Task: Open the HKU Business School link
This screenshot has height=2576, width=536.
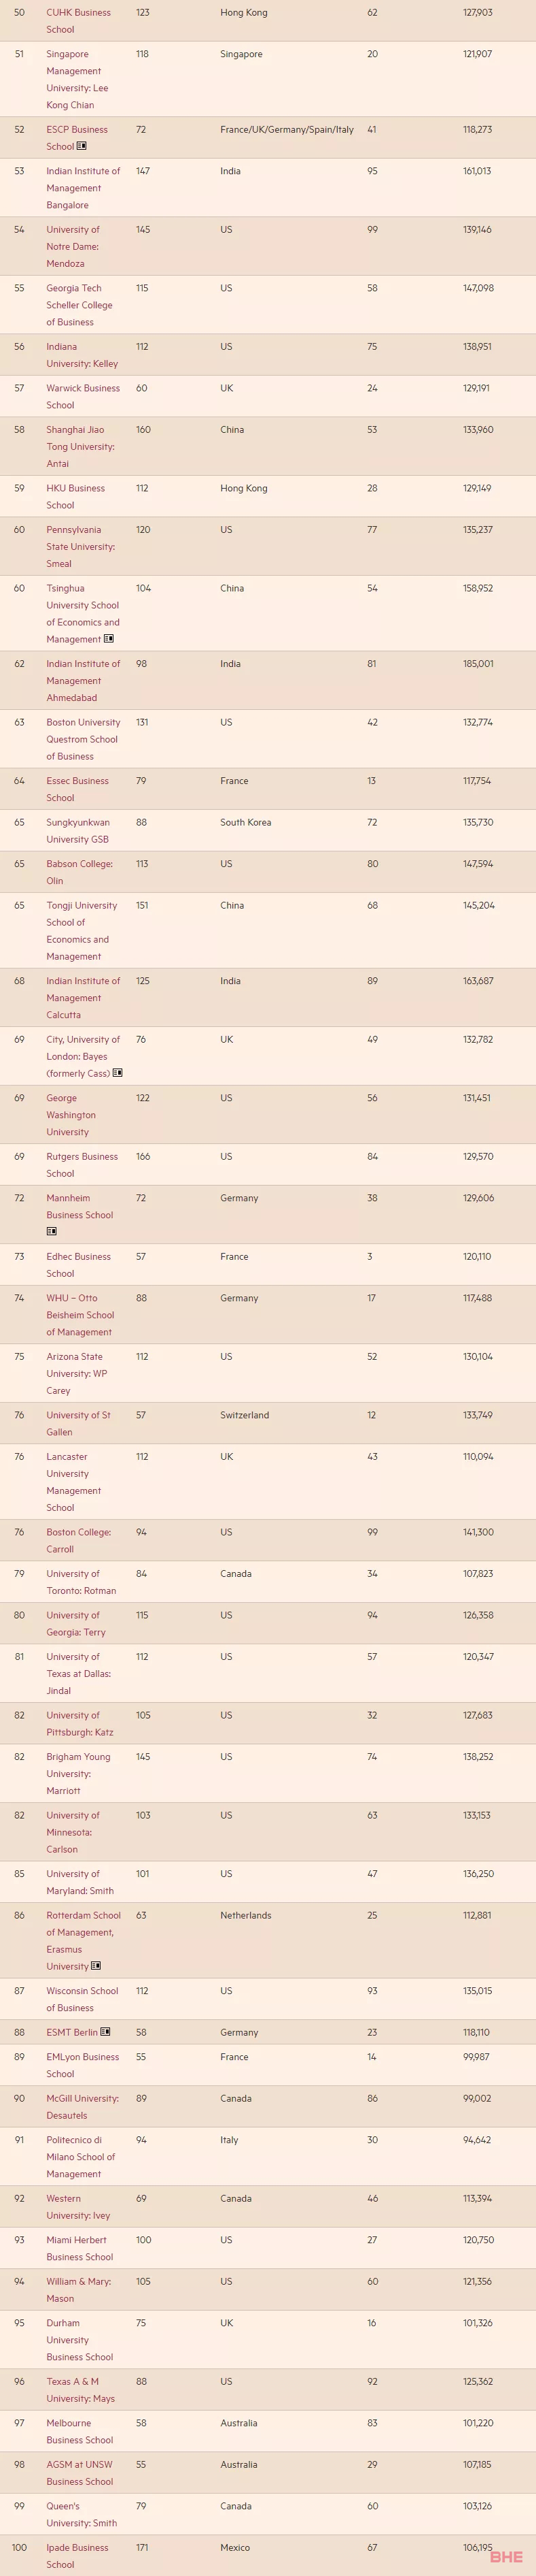Action: (x=75, y=496)
